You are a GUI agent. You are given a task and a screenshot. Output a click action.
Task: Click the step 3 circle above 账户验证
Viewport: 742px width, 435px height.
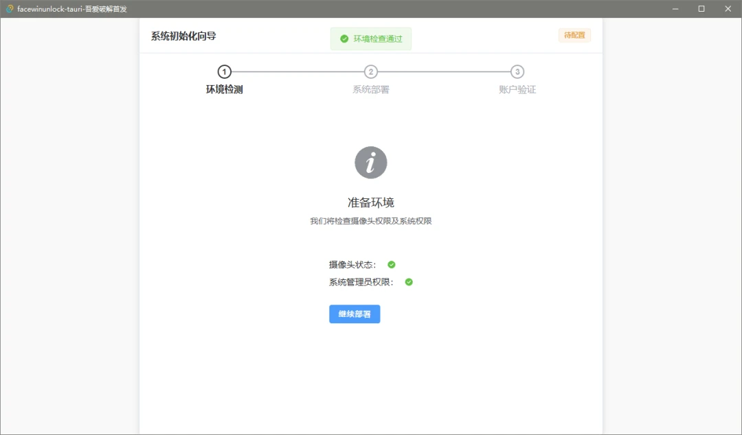517,71
